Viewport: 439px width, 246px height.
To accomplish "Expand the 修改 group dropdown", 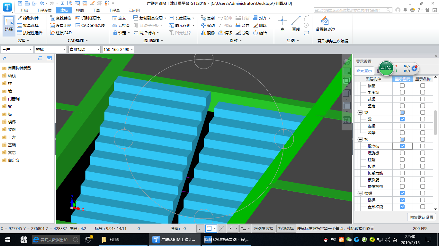I will pyautogui.click(x=236, y=41).
